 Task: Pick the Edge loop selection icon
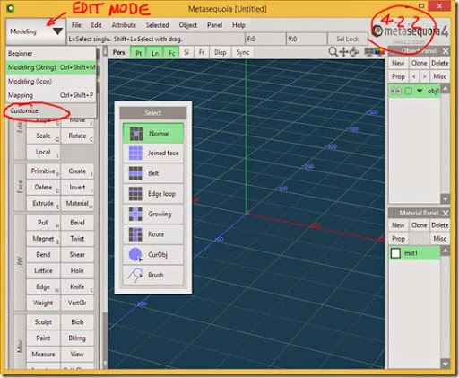tap(135, 194)
